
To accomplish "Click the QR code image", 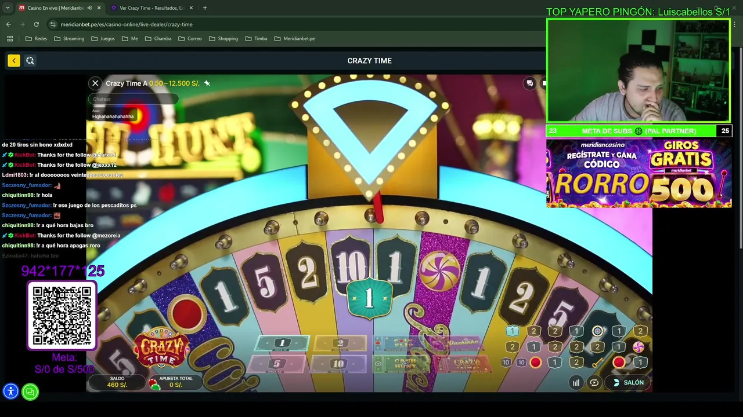I will click(x=62, y=316).
